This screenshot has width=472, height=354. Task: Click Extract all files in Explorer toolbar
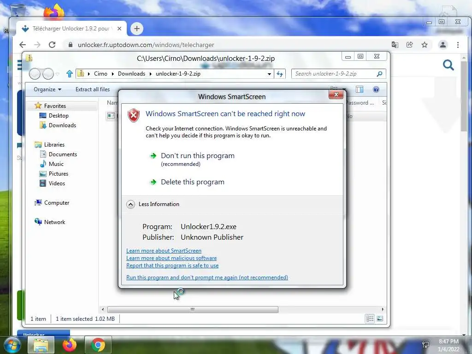(x=92, y=89)
